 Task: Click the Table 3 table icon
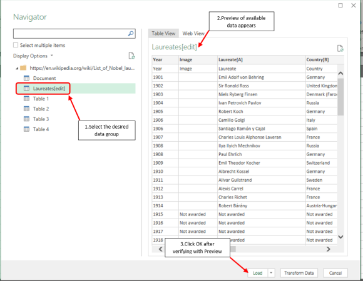click(27, 119)
